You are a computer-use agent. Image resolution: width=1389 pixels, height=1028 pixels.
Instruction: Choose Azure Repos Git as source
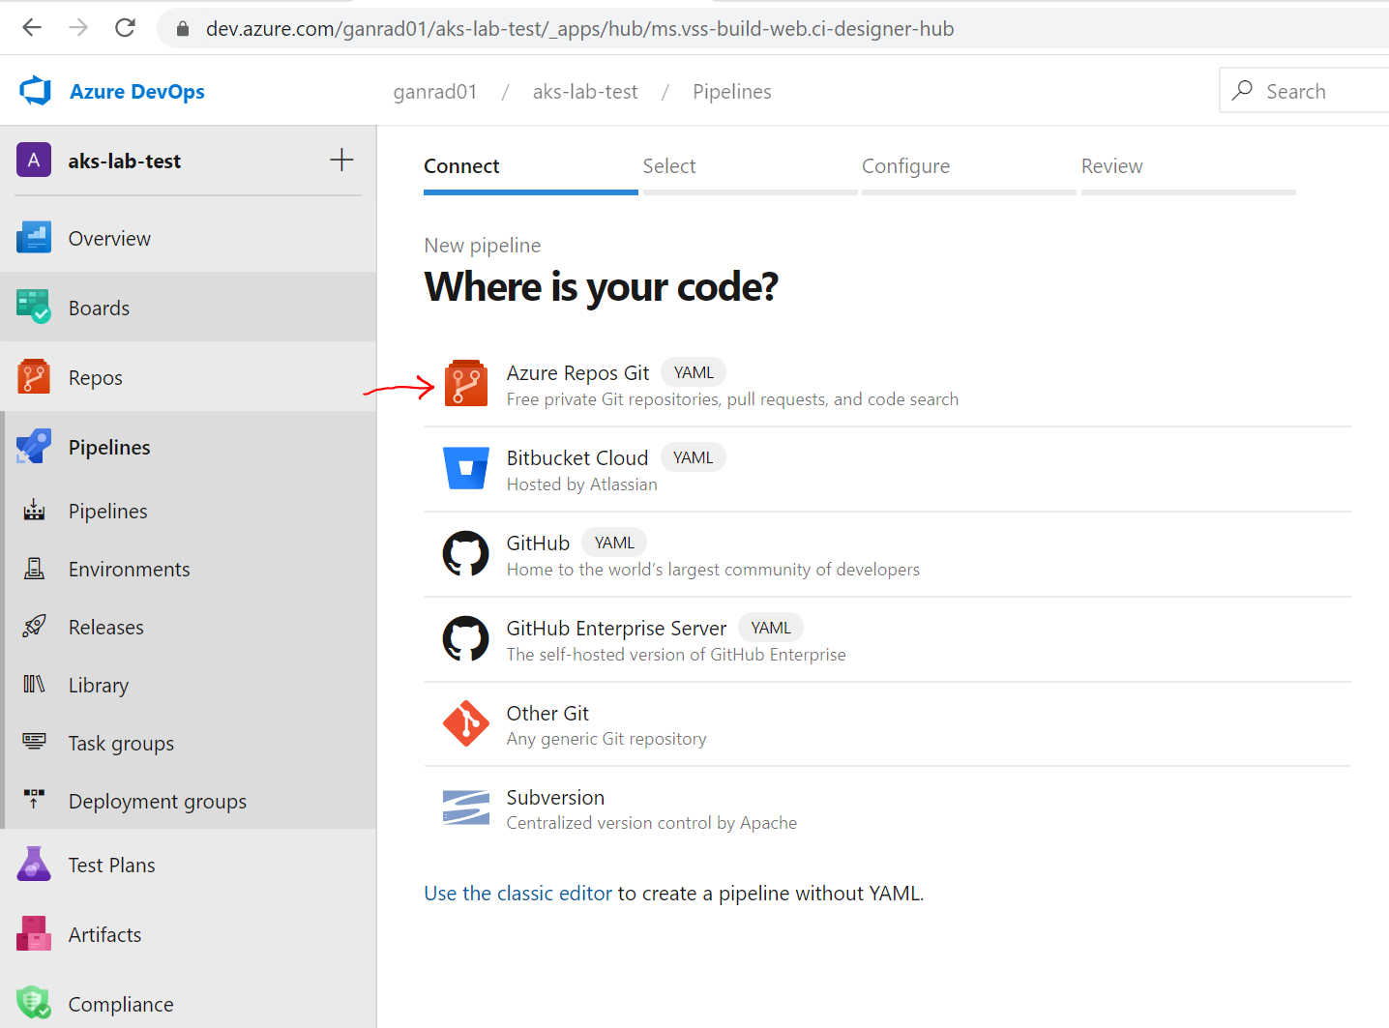pos(887,384)
